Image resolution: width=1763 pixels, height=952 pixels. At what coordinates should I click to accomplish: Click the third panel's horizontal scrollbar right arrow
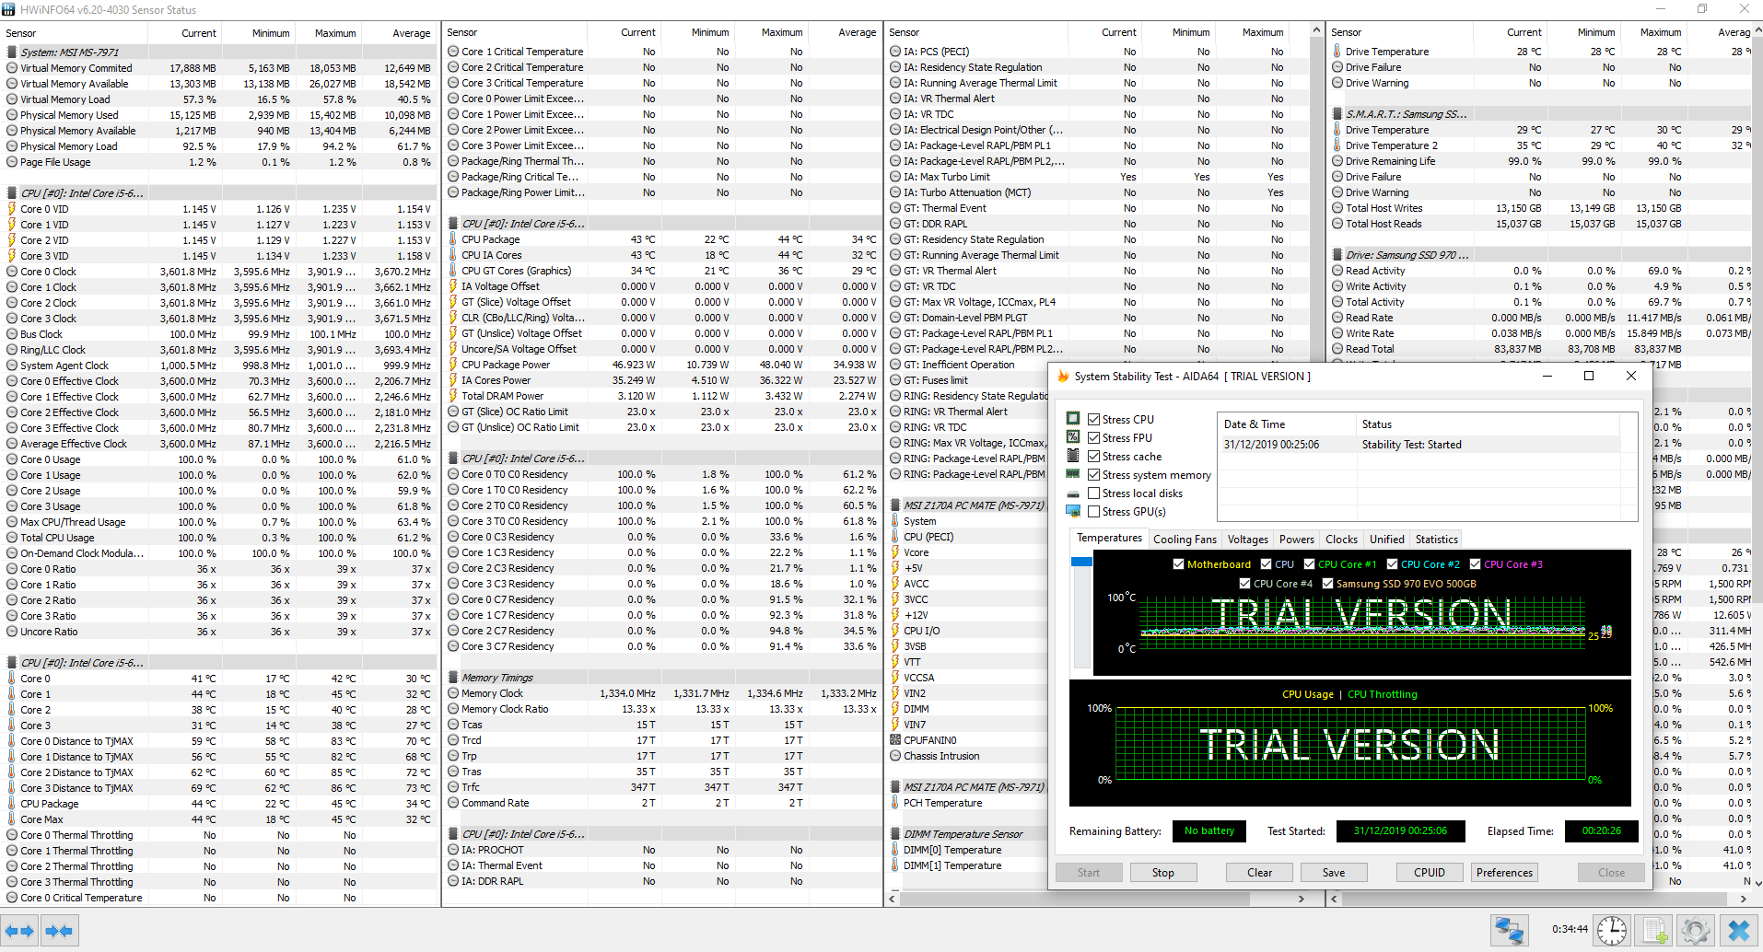click(1301, 899)
